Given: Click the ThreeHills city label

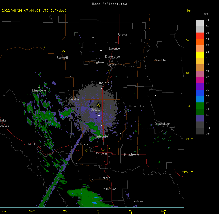Looking at the screenshot, I should pyautogui.click(x=136, y=106).
